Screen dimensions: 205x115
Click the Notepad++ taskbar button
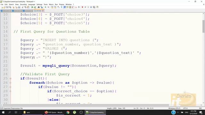pos(95,112)
